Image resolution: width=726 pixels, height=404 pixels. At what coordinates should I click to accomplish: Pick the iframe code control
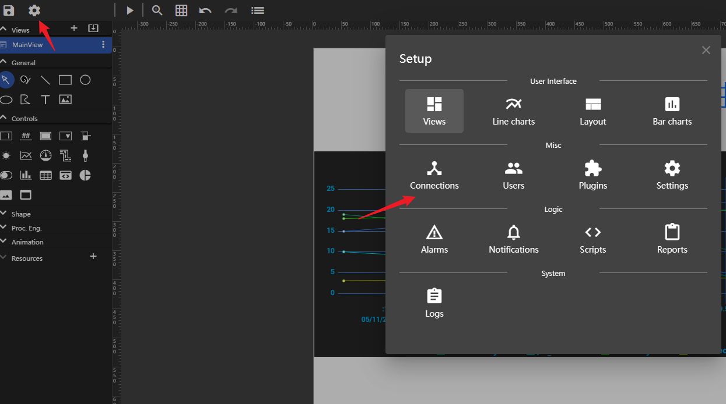click(65, 175)
